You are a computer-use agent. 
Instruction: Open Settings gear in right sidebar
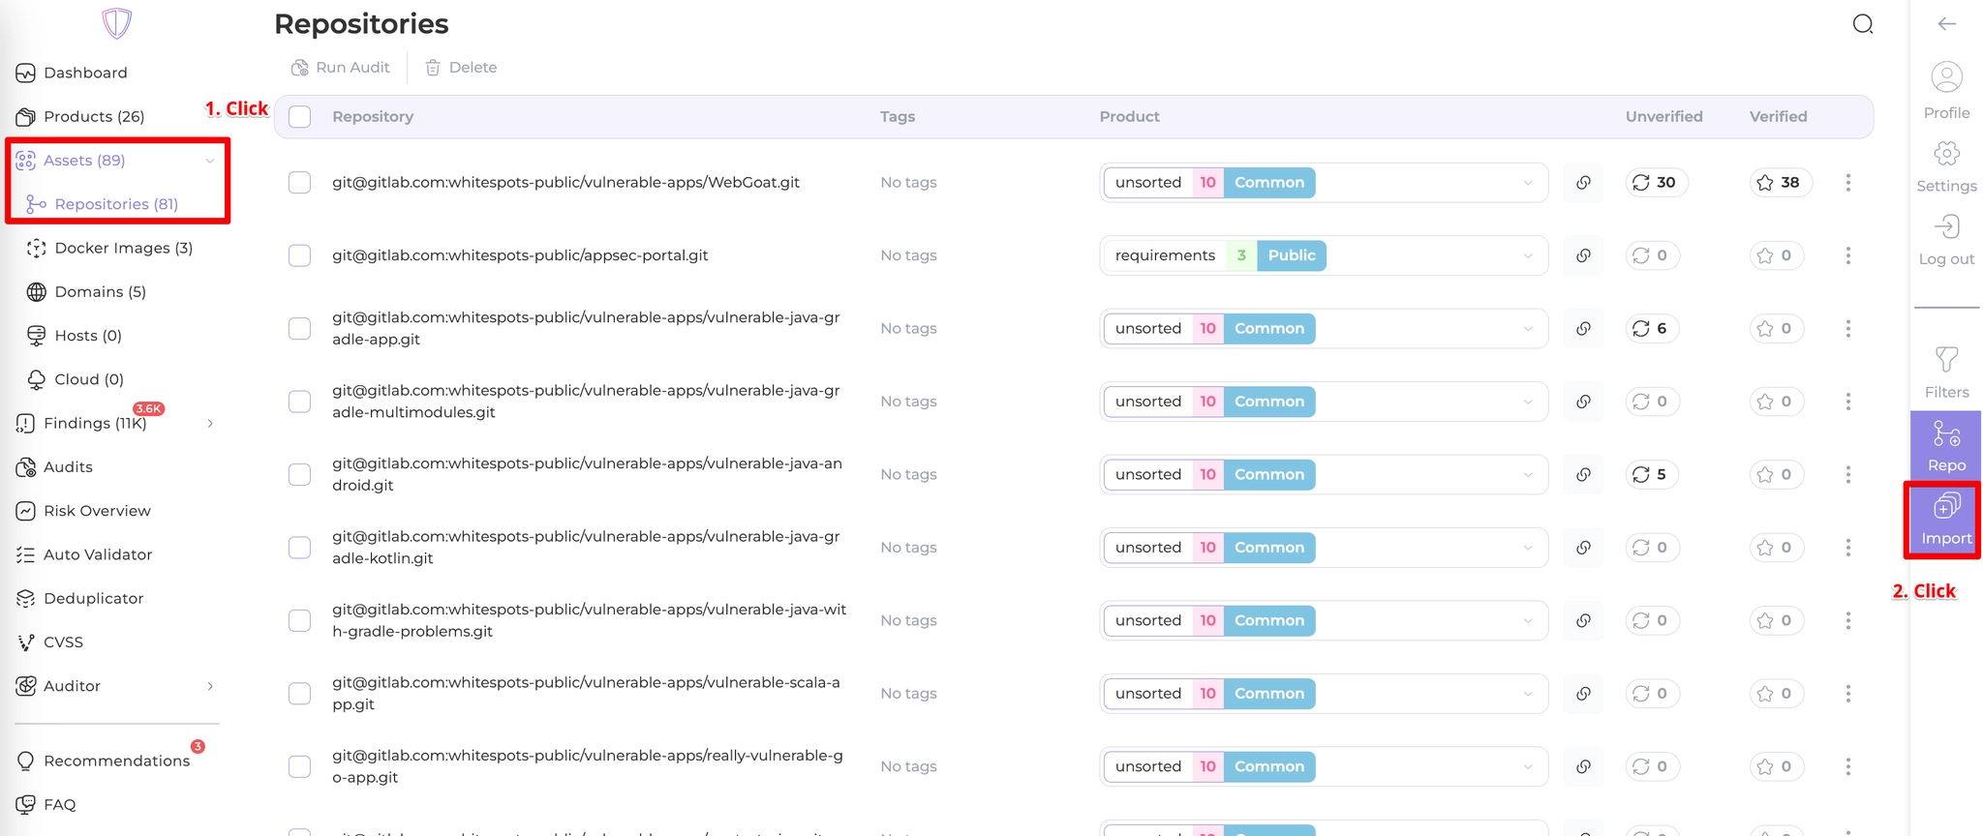pos(1946,155)
